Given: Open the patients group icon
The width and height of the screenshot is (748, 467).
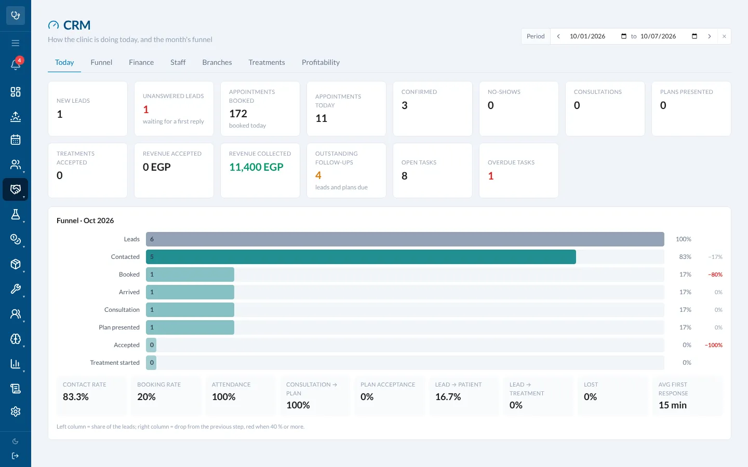Looking at the screenshot, I should coord(16,164).
